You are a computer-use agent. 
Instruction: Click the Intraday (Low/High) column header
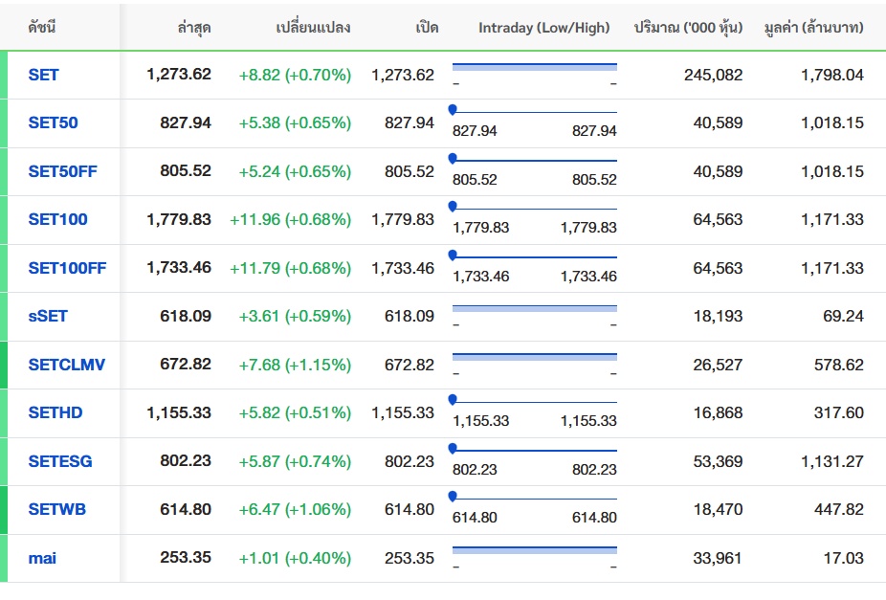(x=543, y=28)
